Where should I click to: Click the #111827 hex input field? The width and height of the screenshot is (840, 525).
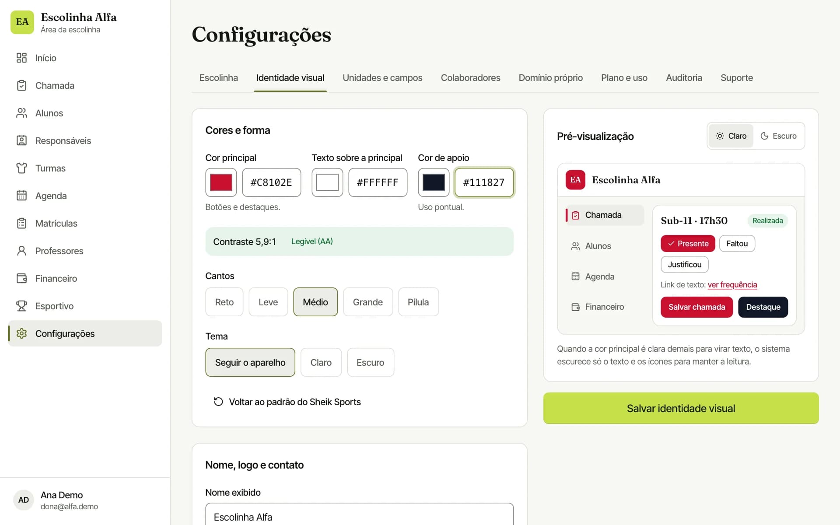484,182
